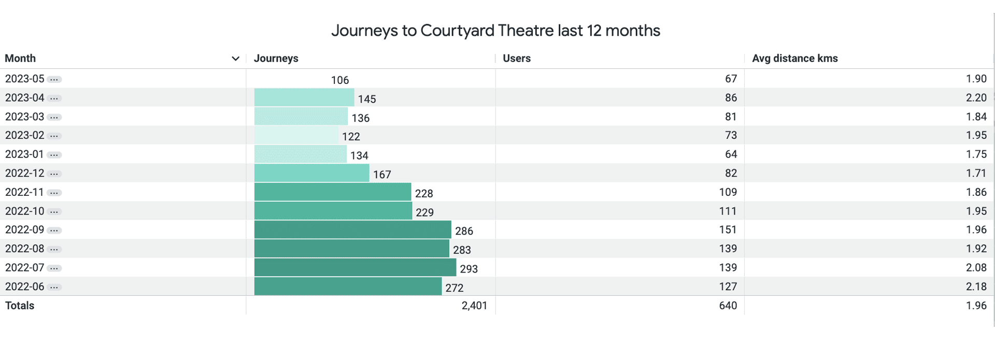The width and height of the screenshot is (995, 344).
Task: Click the ellipsis icon next to 2023-03
Action: point(54,117)
